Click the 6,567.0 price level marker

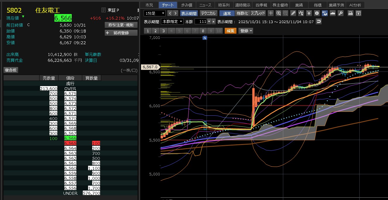click(150, 67)
